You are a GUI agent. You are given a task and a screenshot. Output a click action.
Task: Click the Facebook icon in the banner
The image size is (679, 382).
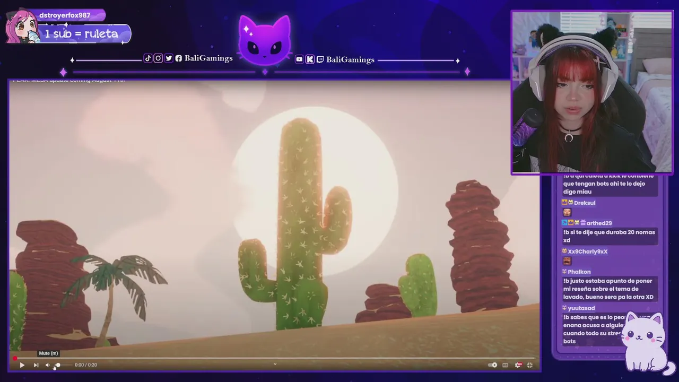(x=179, y=58)
